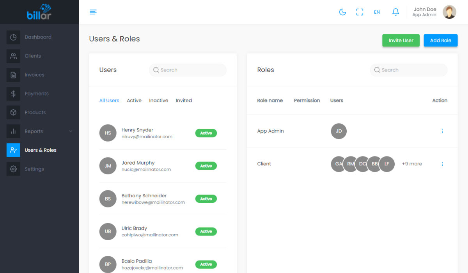Screen dimensions: 468x273
Task: Switch to the Inactive users tab
Action: [x=159, y=101]
